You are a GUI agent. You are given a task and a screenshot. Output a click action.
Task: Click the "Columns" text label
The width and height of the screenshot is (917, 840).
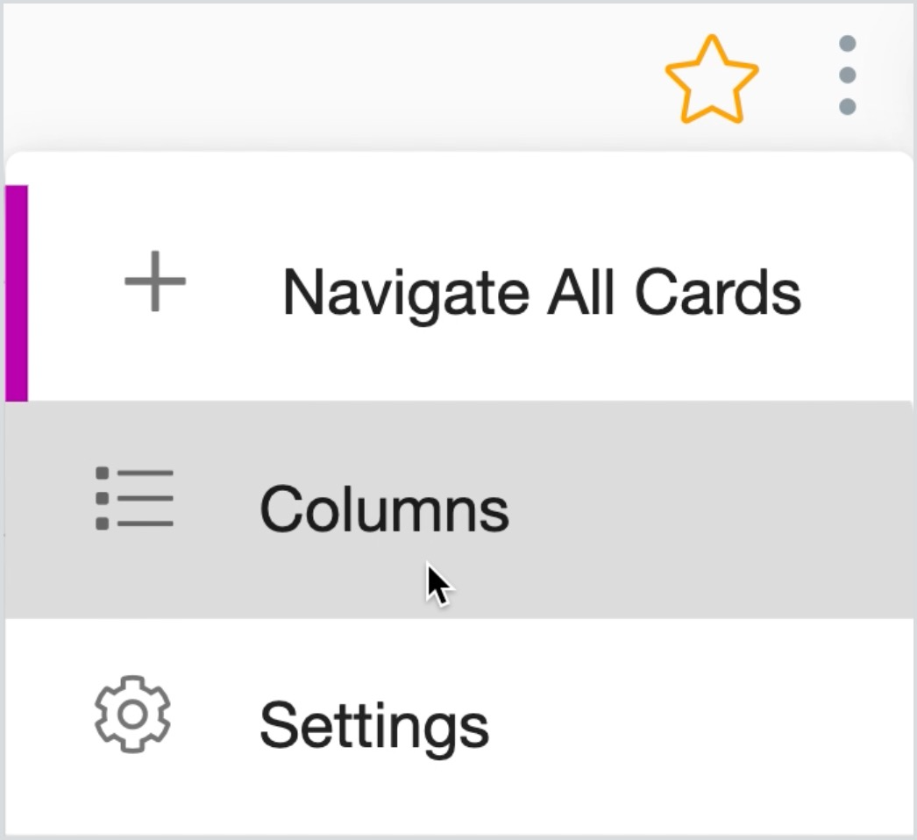point(384,509)
